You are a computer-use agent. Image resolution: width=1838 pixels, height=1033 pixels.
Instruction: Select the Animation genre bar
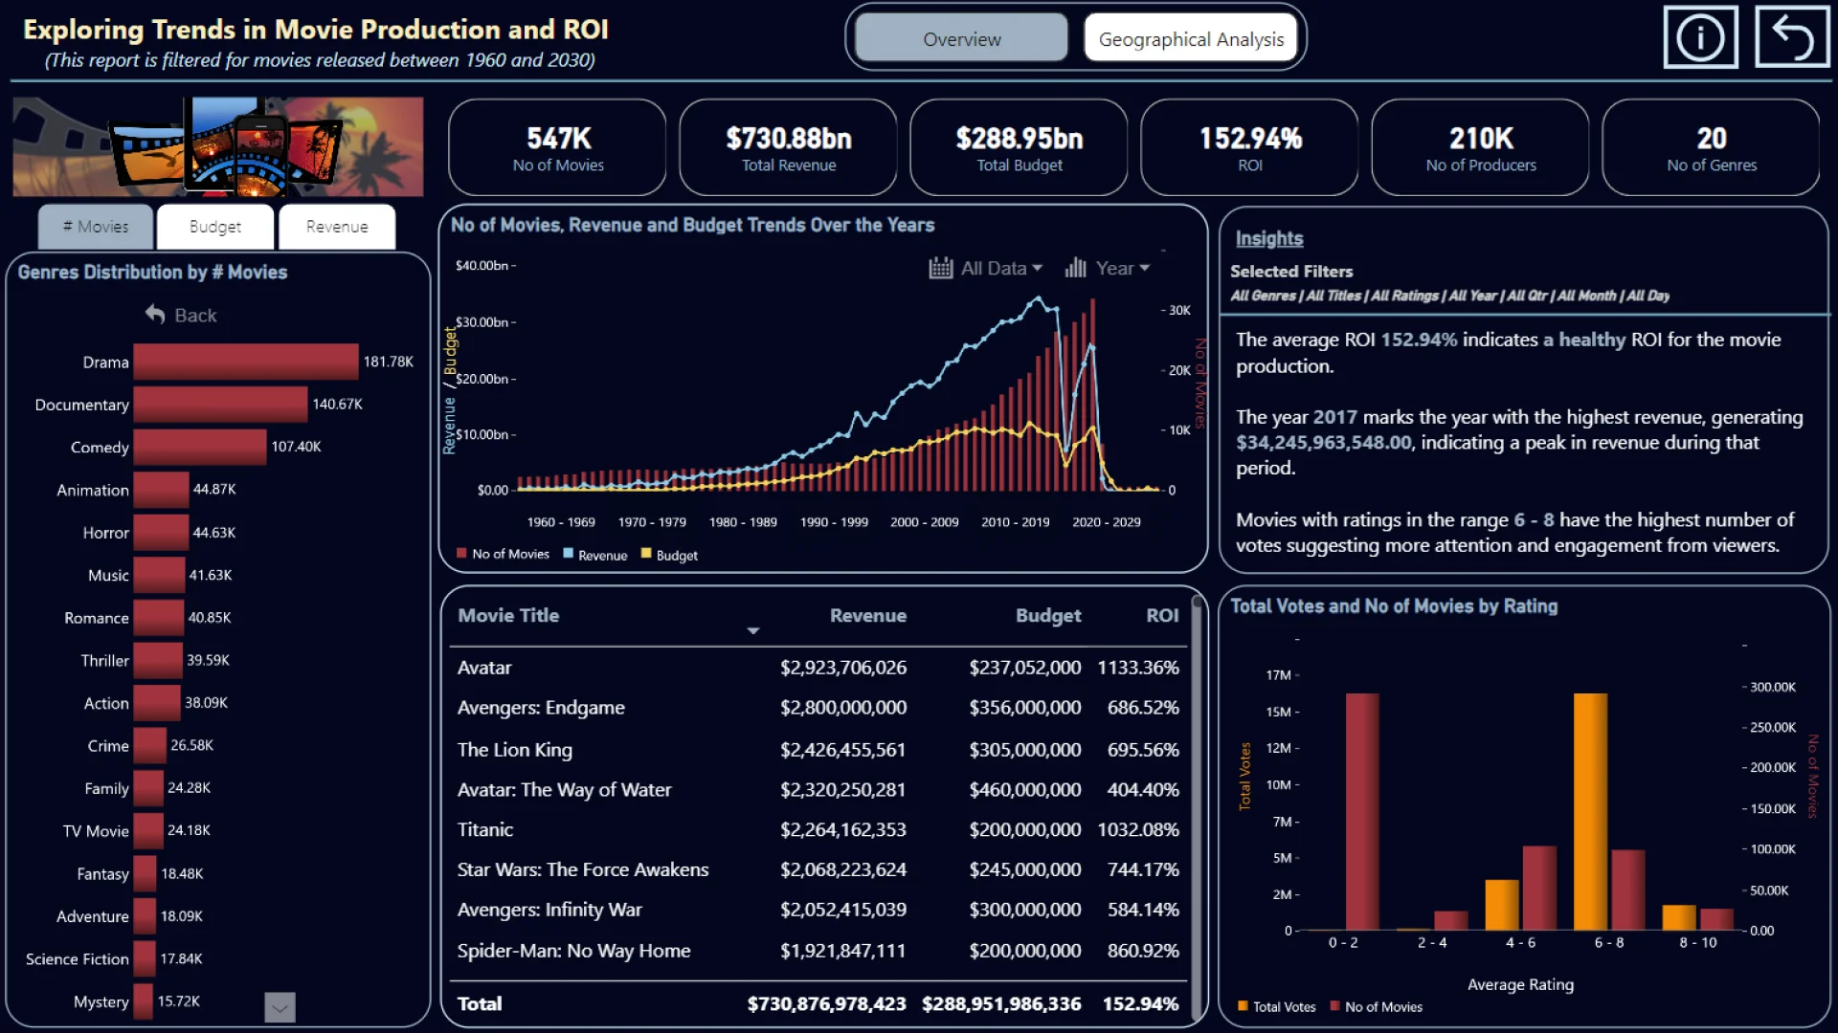[162, 490]
